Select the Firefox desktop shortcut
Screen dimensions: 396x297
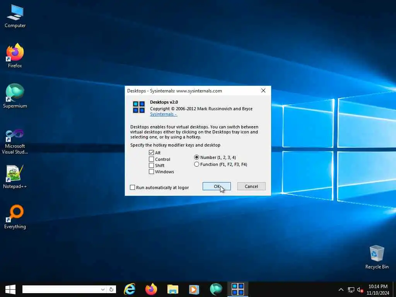point(15,56)
